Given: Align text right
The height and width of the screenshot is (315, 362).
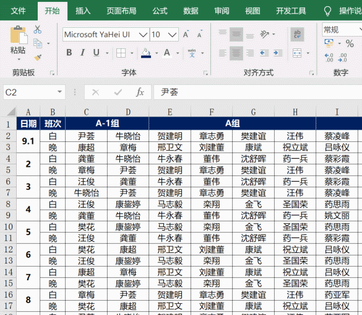Looking at the screenshot, I should (250, 53).
